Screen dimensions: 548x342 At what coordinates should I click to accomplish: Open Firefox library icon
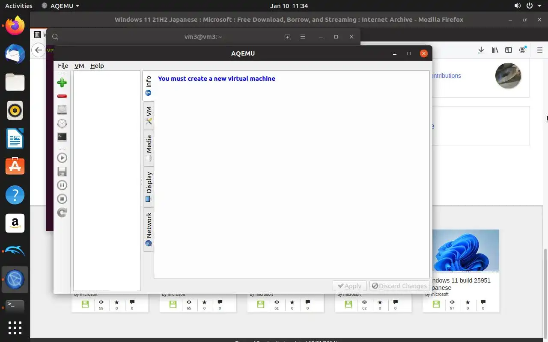[495, 50]
